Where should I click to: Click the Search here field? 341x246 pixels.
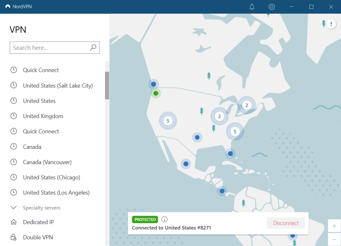click(x=55, y=47)
